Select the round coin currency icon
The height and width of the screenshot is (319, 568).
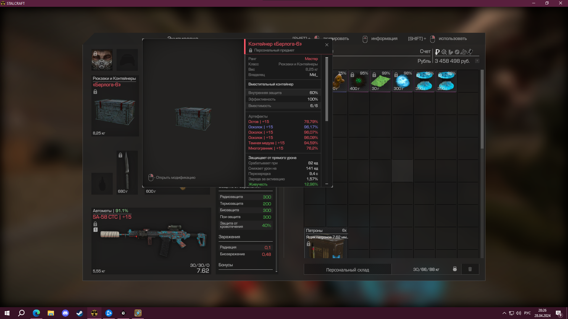point(457,52)
